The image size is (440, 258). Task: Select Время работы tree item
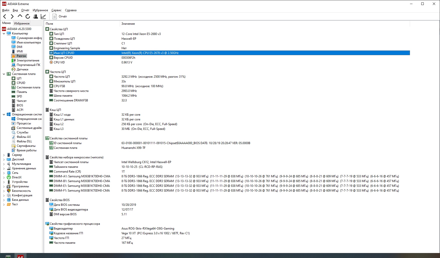coord(24,150)
